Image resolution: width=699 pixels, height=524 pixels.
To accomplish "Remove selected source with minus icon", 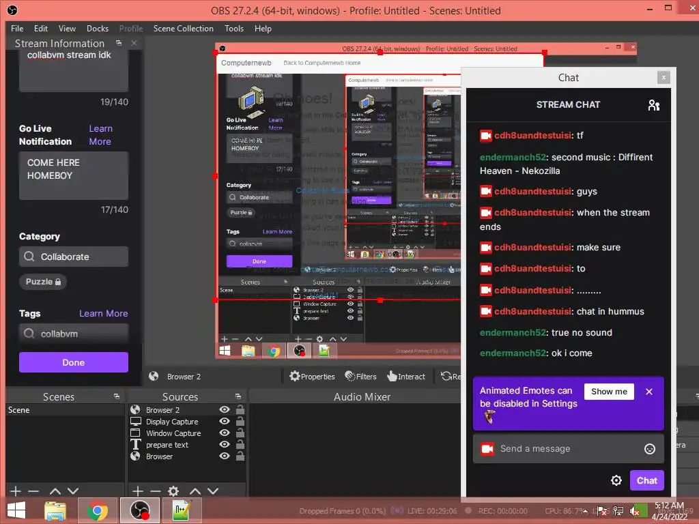I will 156,491.
